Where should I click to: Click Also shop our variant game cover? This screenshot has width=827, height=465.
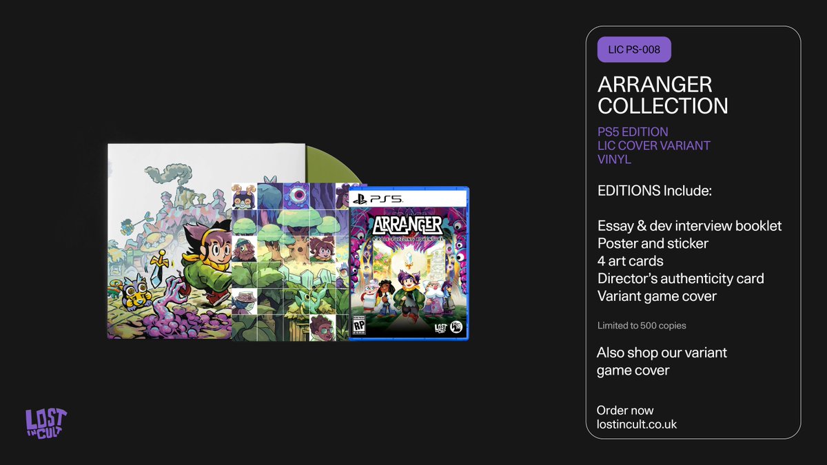click(x=662, y=362)
